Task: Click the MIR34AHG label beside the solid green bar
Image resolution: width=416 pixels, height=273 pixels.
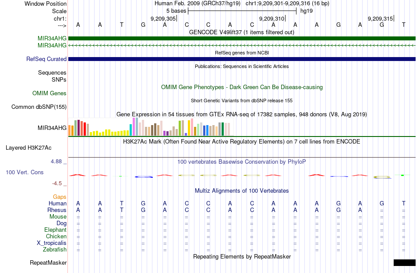Action: coord(52,39)
